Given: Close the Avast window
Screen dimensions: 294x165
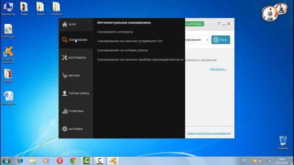Looking at the screenshot, I should click(x=229, y=23).
